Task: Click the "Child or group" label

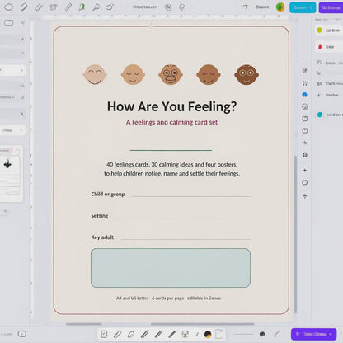Action: [x=108, y=195]
